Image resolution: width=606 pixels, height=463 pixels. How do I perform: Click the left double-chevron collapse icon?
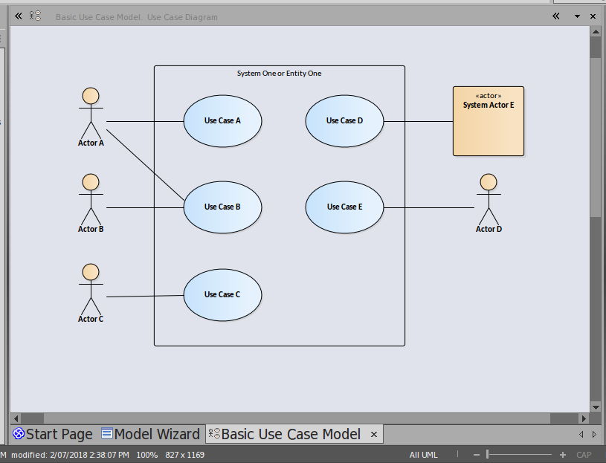point(18,16)
